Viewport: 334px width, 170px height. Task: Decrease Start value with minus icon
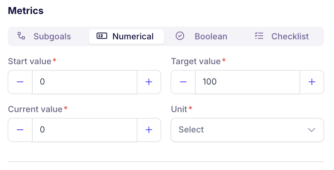pos(20,82)
